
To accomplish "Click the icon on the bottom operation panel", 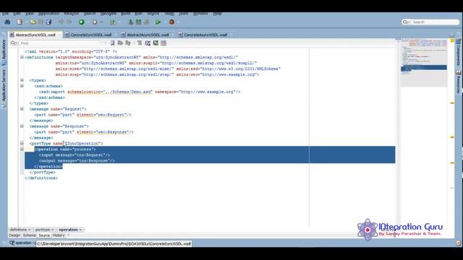I will click(x=12, y=243).
